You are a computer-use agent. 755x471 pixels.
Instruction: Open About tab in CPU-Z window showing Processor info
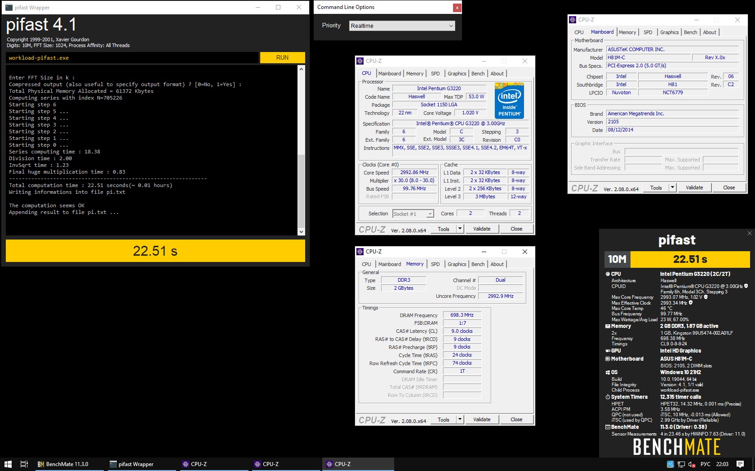(497, 74)
